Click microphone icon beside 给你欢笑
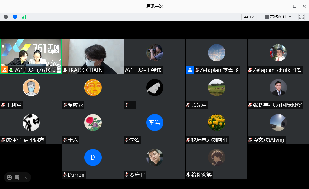Screen dimensions: 309x189 pyautogui.click(x=188, y=175)
